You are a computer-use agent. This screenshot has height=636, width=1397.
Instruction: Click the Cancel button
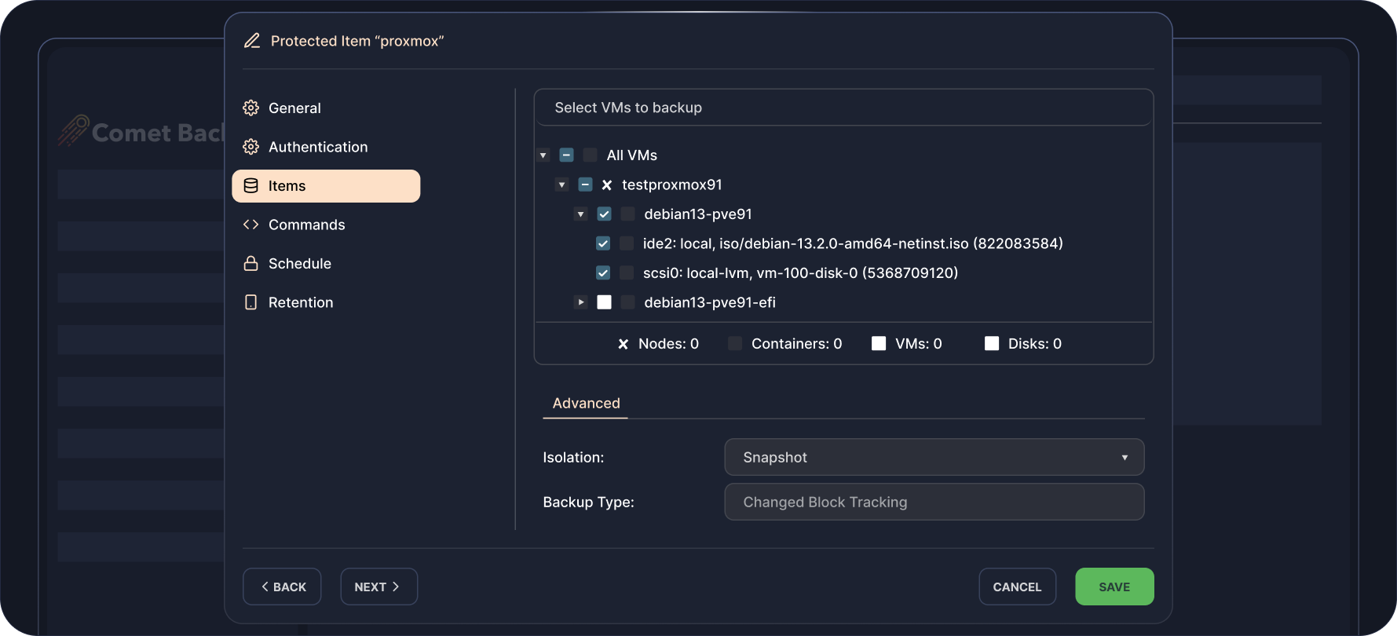point(1016,587)
